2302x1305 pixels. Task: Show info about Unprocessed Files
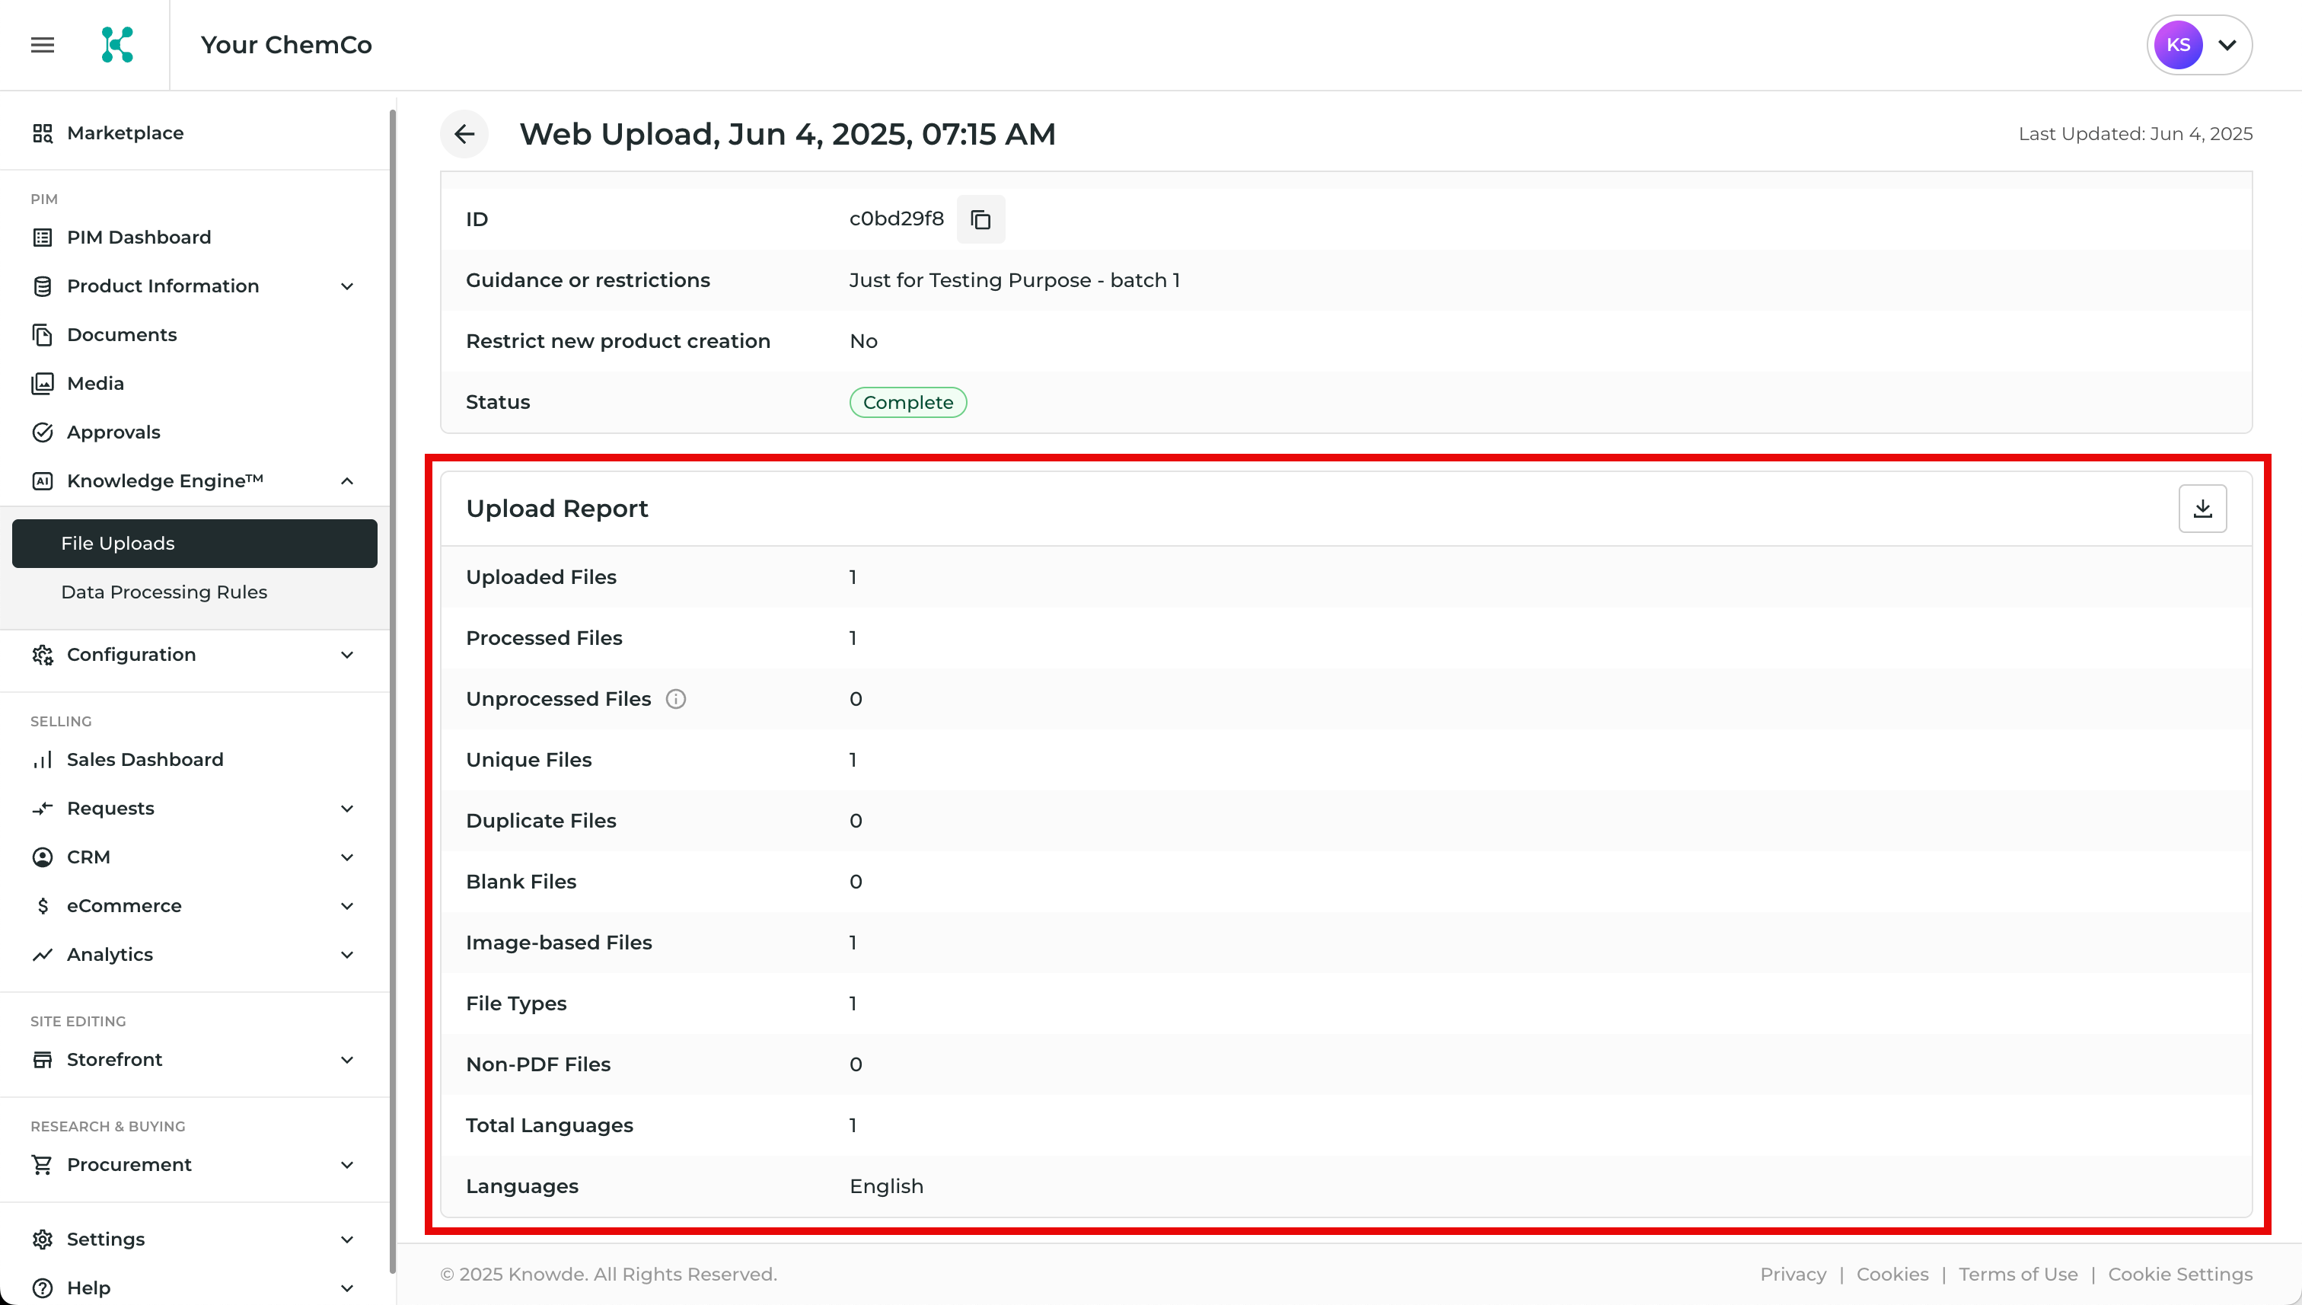pos(676,699)
